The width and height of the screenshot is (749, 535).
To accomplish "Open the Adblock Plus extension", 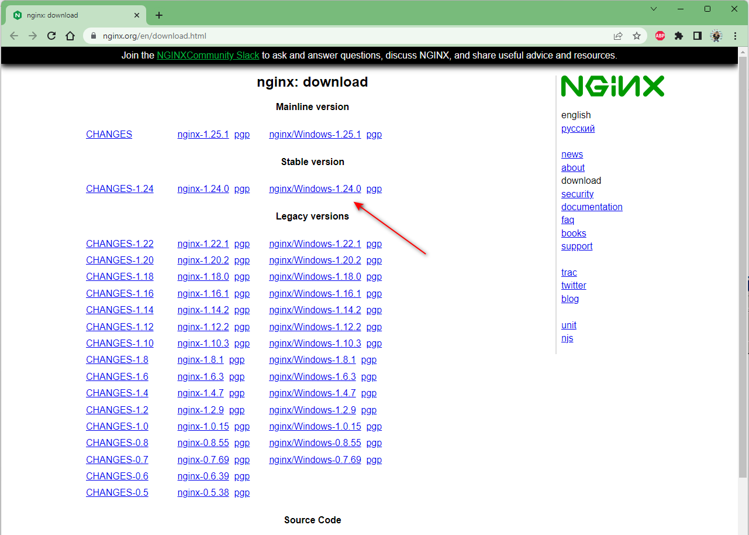I will coord(660,36).
